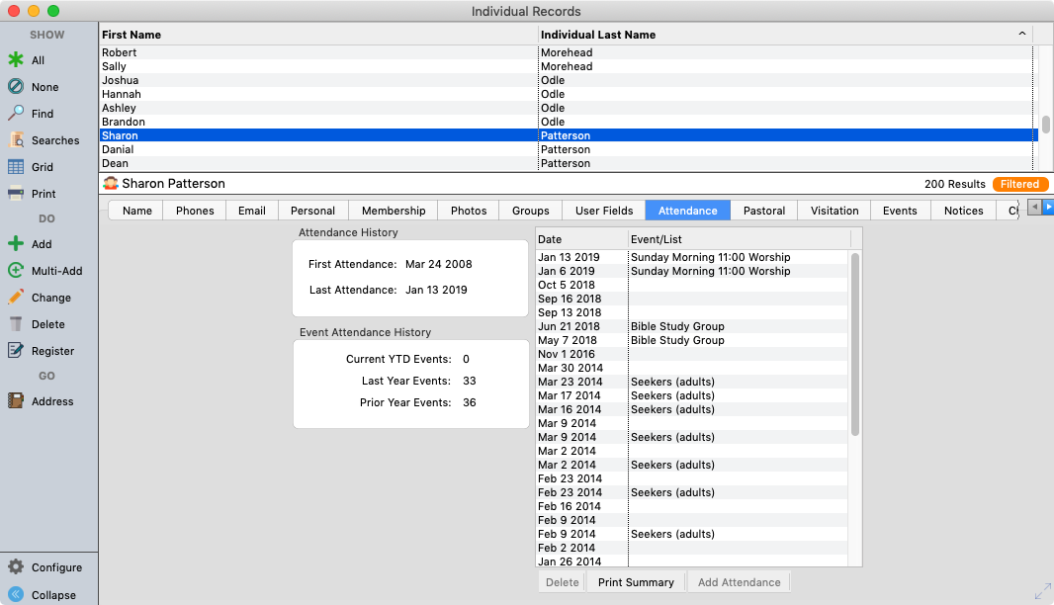Open the Searches icon

16,140
